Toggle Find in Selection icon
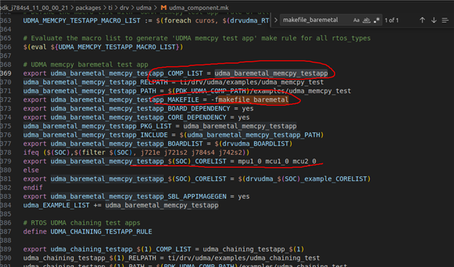Screen dimensions: 454x267 pos(445,20)
